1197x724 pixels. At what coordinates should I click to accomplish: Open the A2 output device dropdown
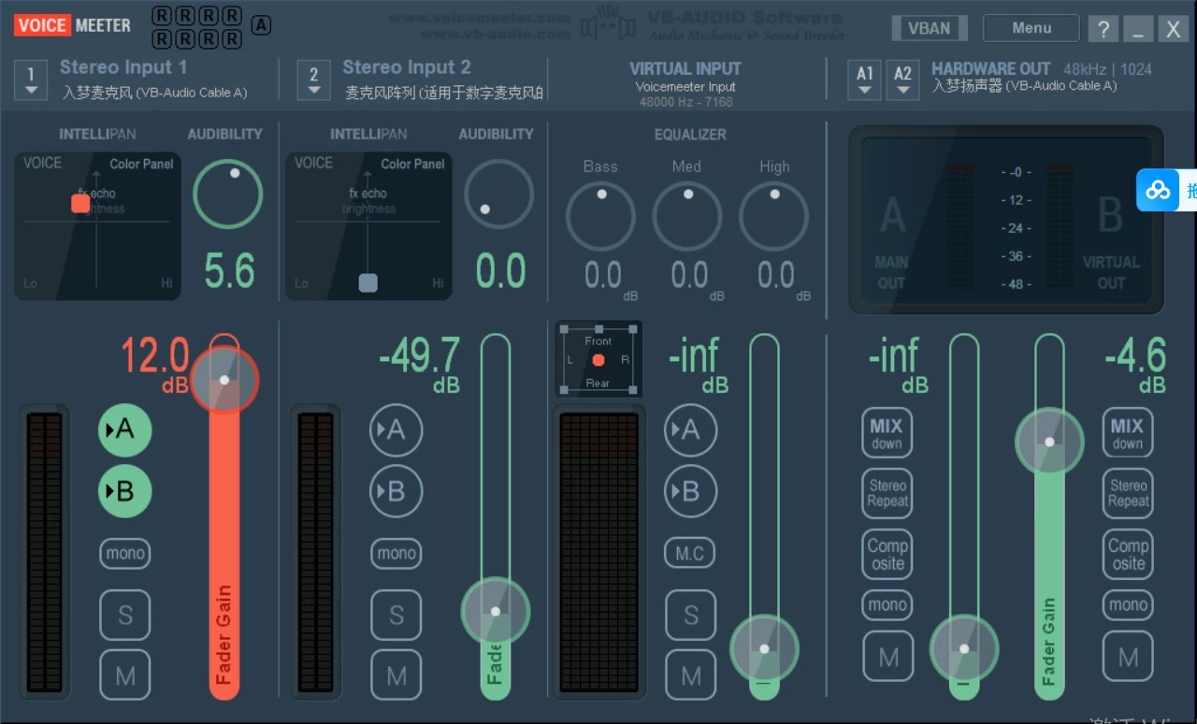[x=903, y=80]
